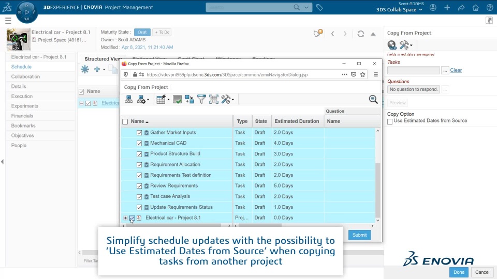
Task: Click the Tasks browse ellipsis button
Action: tap(445, 70)
